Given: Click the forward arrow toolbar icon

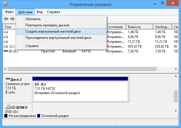Looking at the screenshot, I should pyautogui.click(x=12, y=19).
